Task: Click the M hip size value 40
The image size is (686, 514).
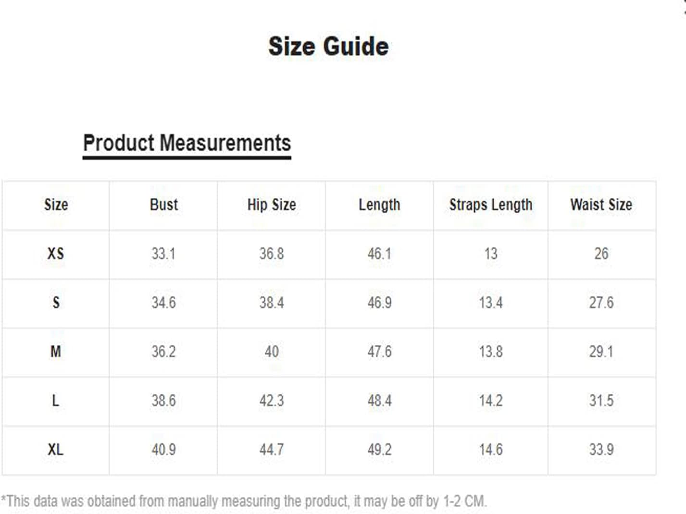Action: (x=272, y=352)
